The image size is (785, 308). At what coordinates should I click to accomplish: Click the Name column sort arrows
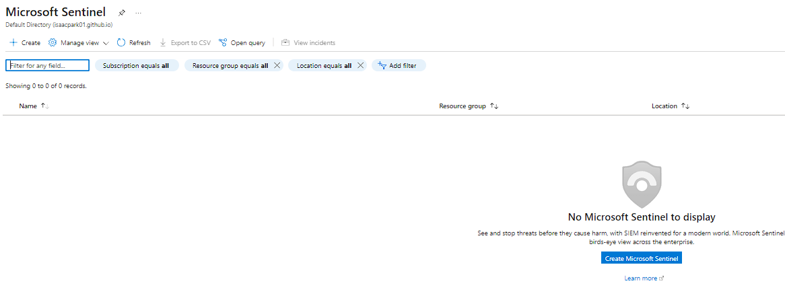tap(44, 106)
